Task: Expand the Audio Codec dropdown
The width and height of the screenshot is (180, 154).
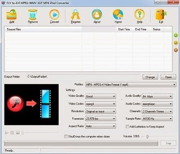Action: (157, 104)
